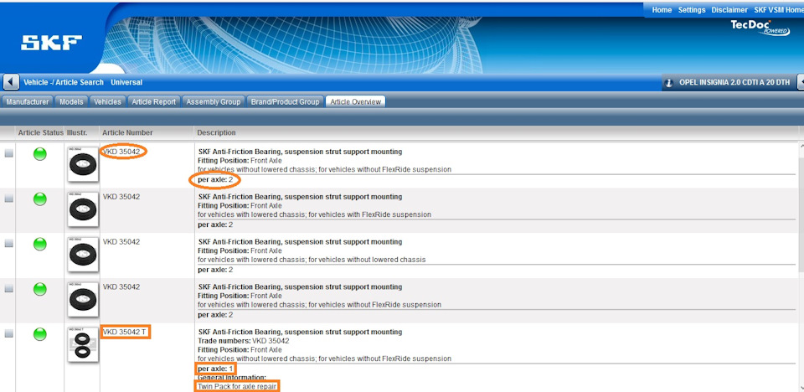The height and width of the screenshot is (392, 804).
Task: Open bearing thumbnail of VKD 35042 T
Action: [x=83, y=344]
